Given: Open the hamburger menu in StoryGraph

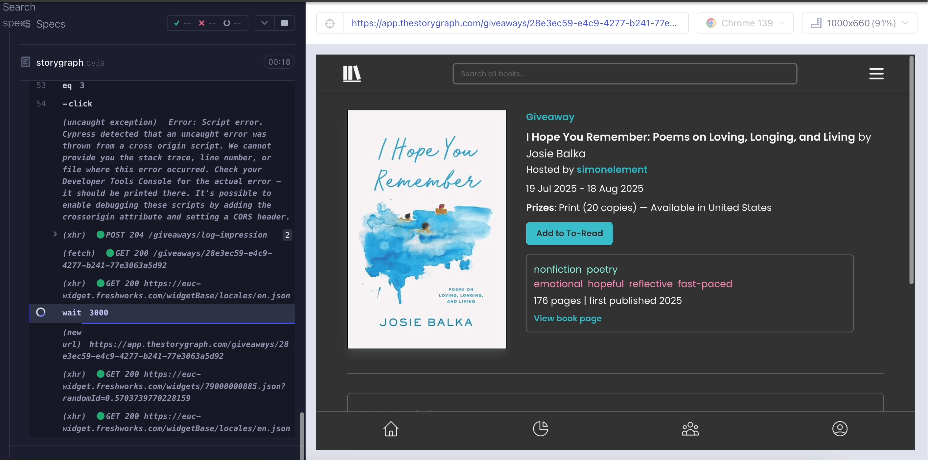Looking at the screenshot, I should (876, 74).
